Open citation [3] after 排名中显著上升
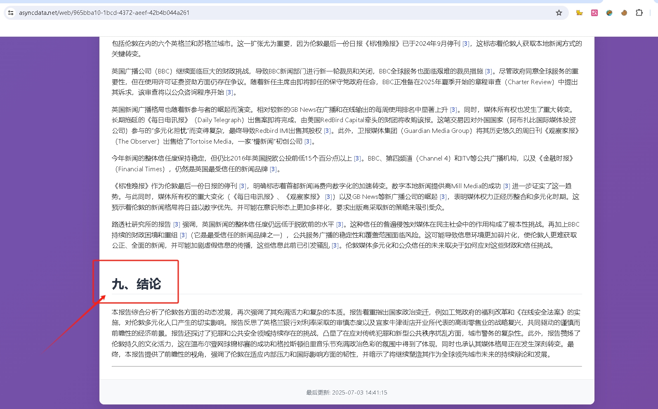The height and width of the screenshot is (409, 658). pos(453,110)
